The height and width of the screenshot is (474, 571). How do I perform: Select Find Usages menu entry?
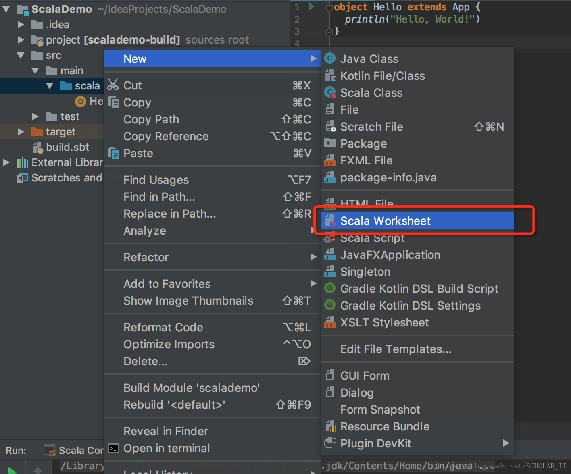pyautogui.click(x=212, y=180)
